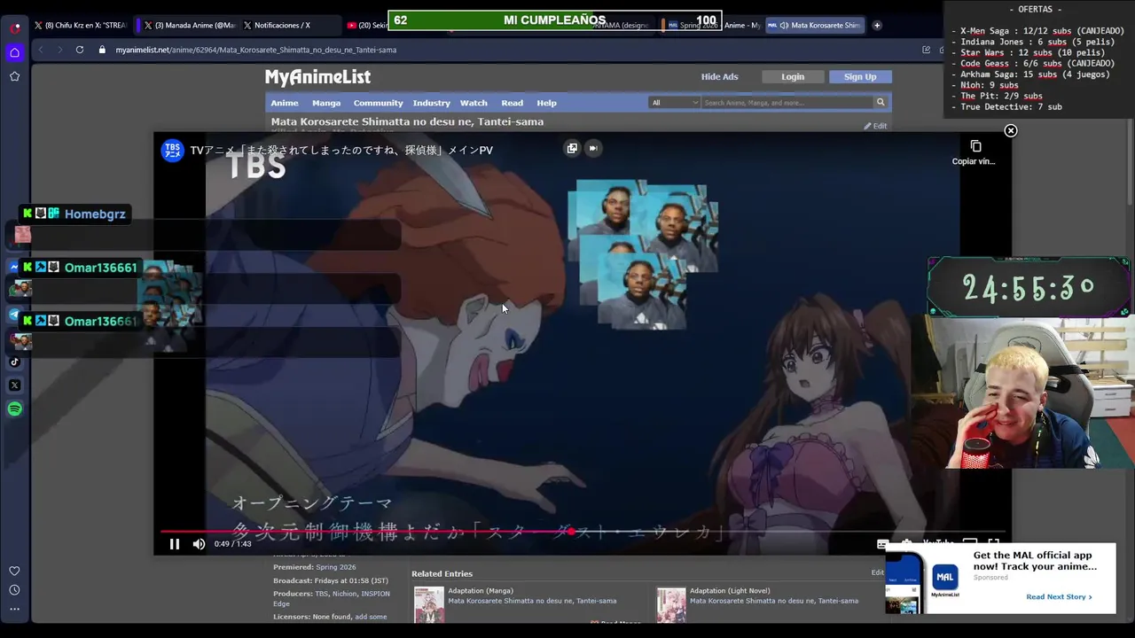This screenshot has width=1135, height=638.
Task: Click the manga Mata Korosarete Shimatta title link
Action: (532, 601)
